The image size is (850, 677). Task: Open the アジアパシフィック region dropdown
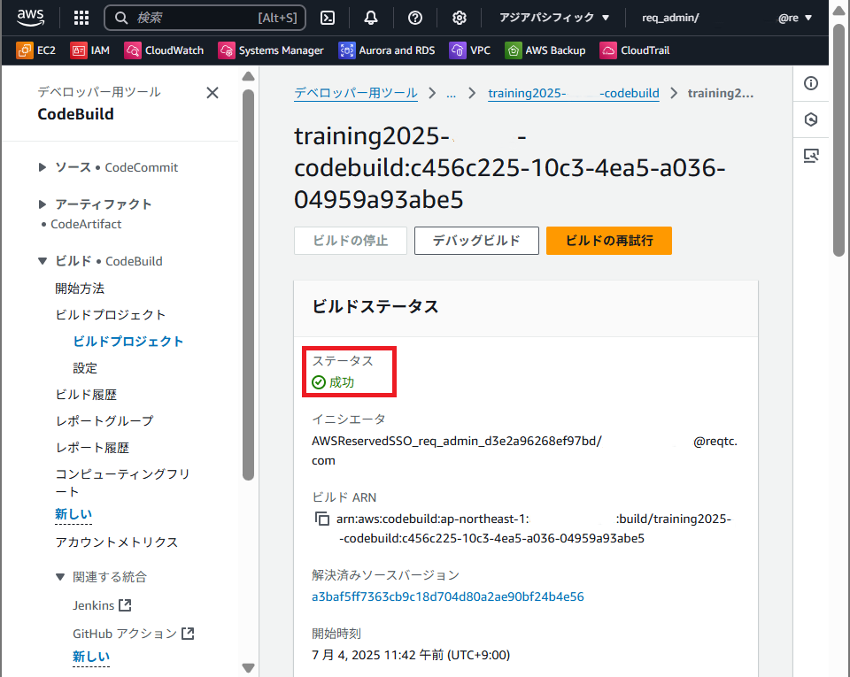(x=554, y=18)
